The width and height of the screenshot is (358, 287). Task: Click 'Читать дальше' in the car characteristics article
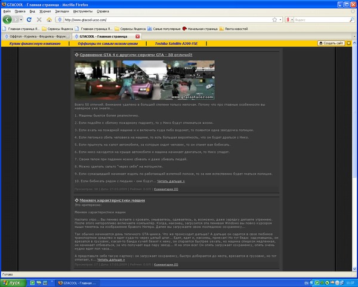(111, 259)
